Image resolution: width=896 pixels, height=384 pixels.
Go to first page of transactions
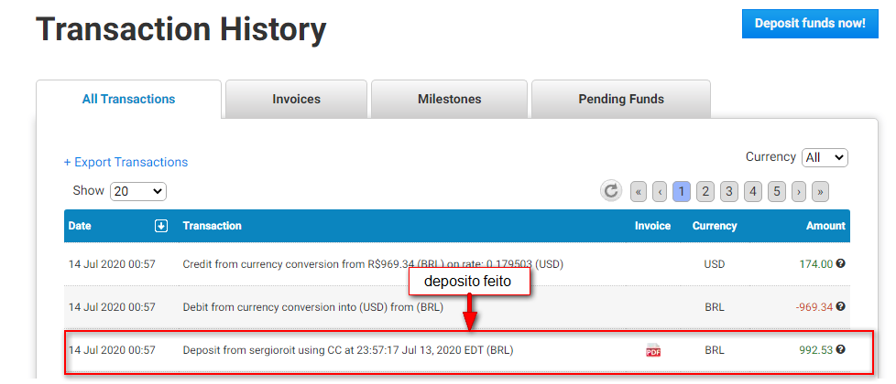[639, 191]
